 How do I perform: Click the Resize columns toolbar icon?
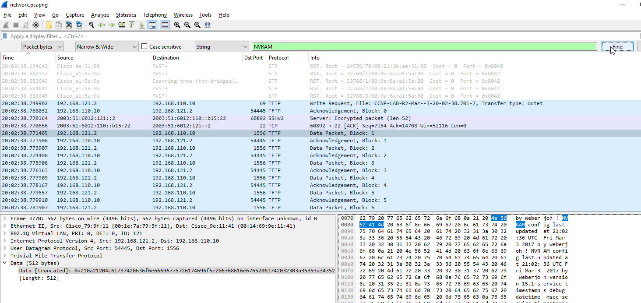pyautogui.click(x=208, y=25)
